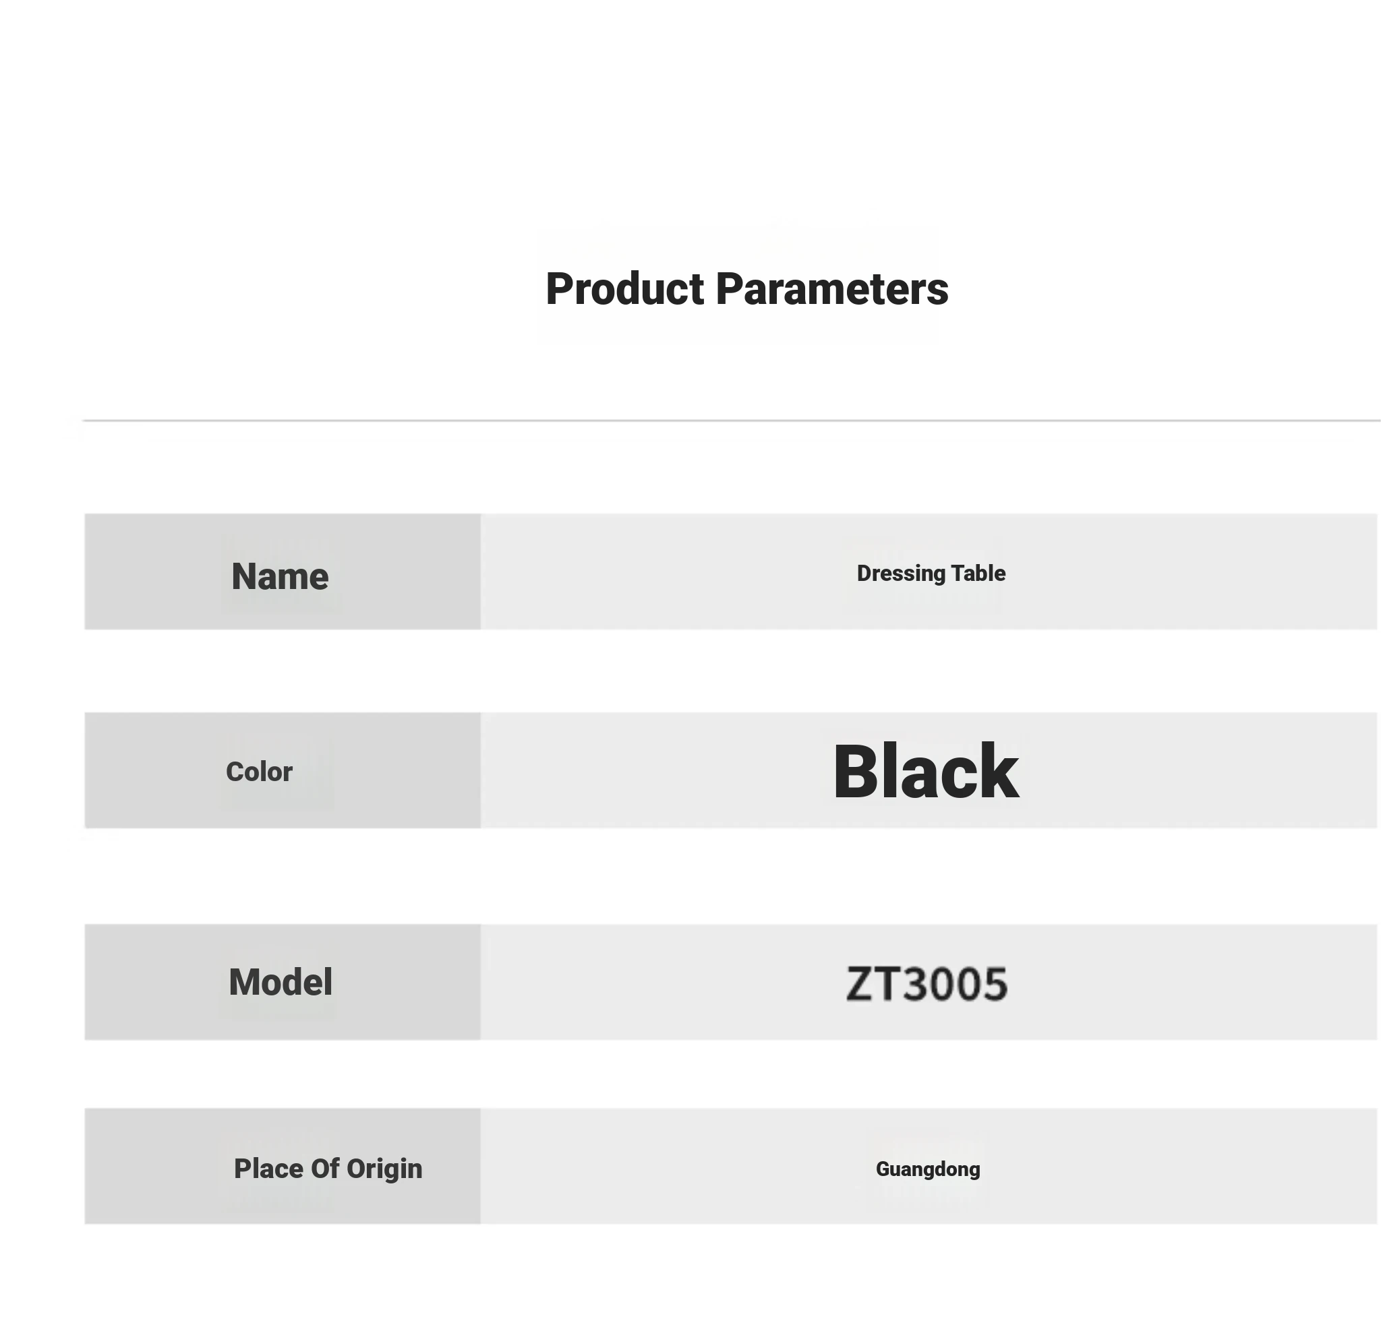
Task: Click the word Of in Place Of Origin
Action: pyautogui.click(x=325, y=1169)
